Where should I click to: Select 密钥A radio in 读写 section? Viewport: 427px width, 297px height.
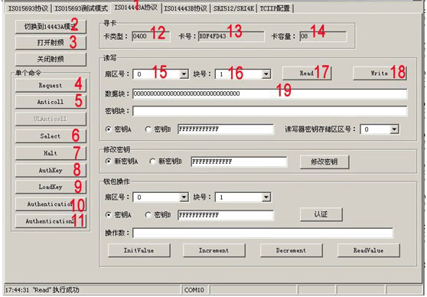click(x=109, y=129)
